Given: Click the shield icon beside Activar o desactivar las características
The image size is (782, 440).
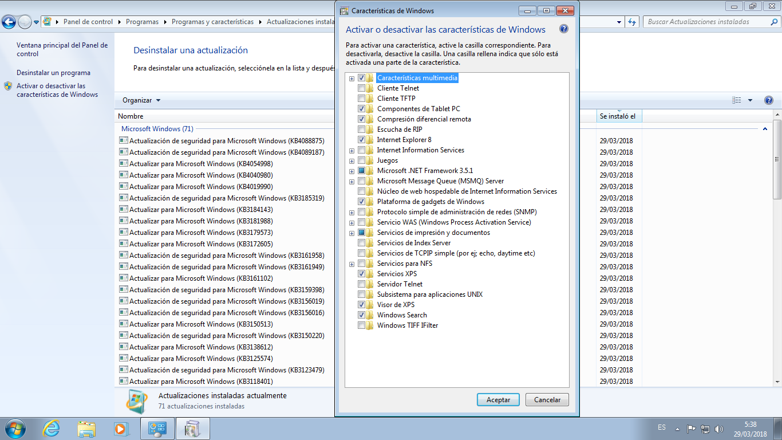Looking at the screenshot, I should pyautogui.click(x=8, y=86).
